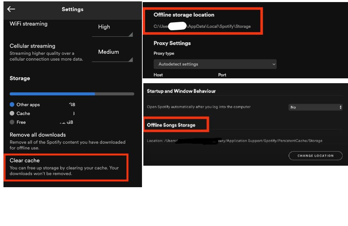Image resolution: width=348 pixels, height=226 pixels.
Task: Click the Proxy type label
Action: pyautogui.click(x=164, y=53)
